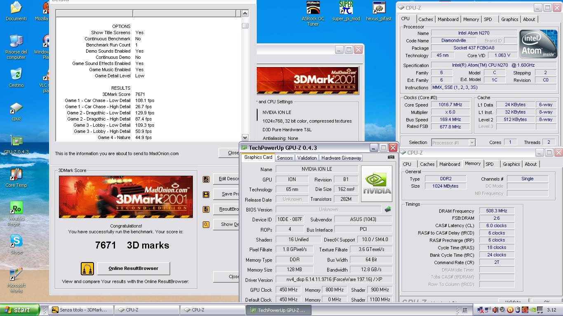The width and height of the screenshot is (563, 316).
Task: Click the Details list scroll-down arrow
Action: 245,137
